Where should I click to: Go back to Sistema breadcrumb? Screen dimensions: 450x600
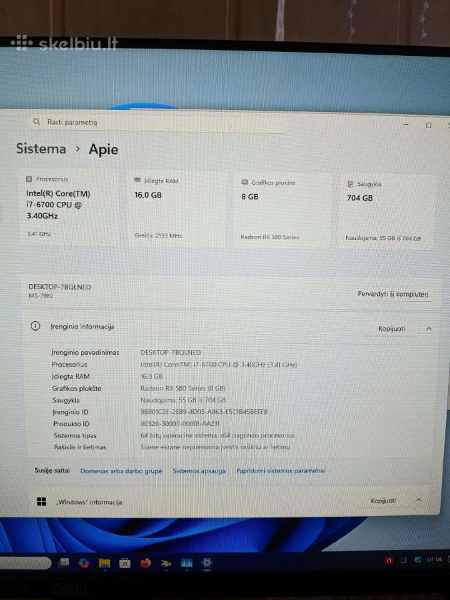point(41,149)
